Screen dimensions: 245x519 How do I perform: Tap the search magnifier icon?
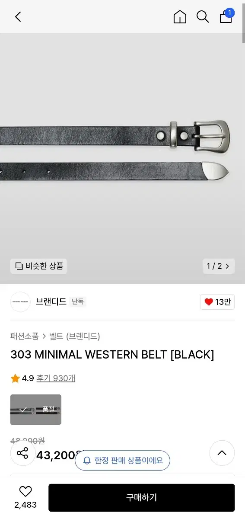(x=203, y=17)
